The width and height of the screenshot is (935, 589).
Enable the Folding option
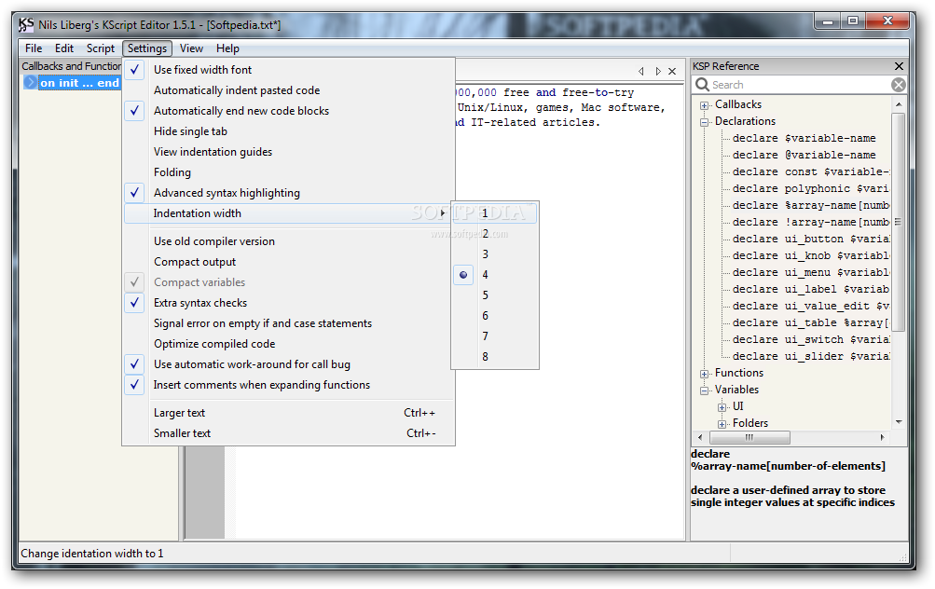pos(289,172)
